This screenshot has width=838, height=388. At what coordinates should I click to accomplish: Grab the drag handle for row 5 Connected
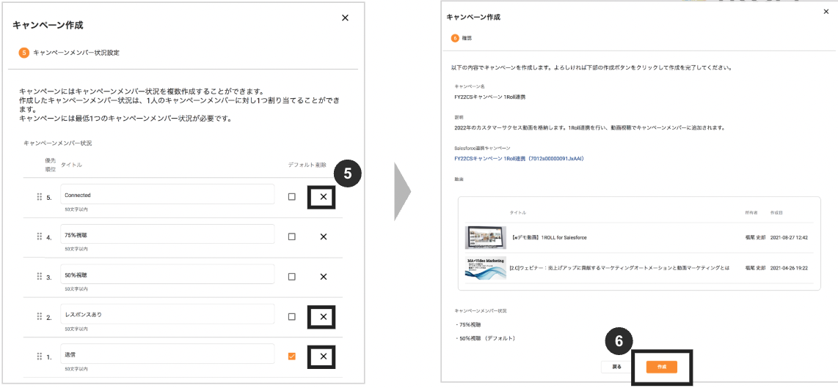click(39, 197)
